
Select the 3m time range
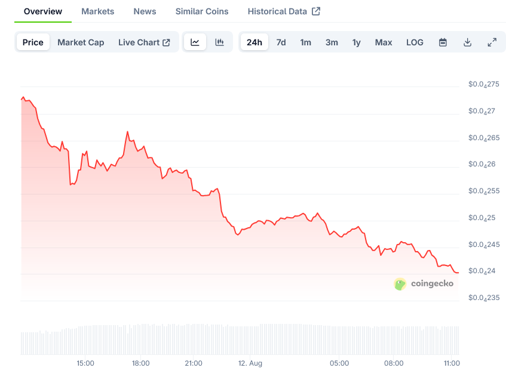pos(332,42)
